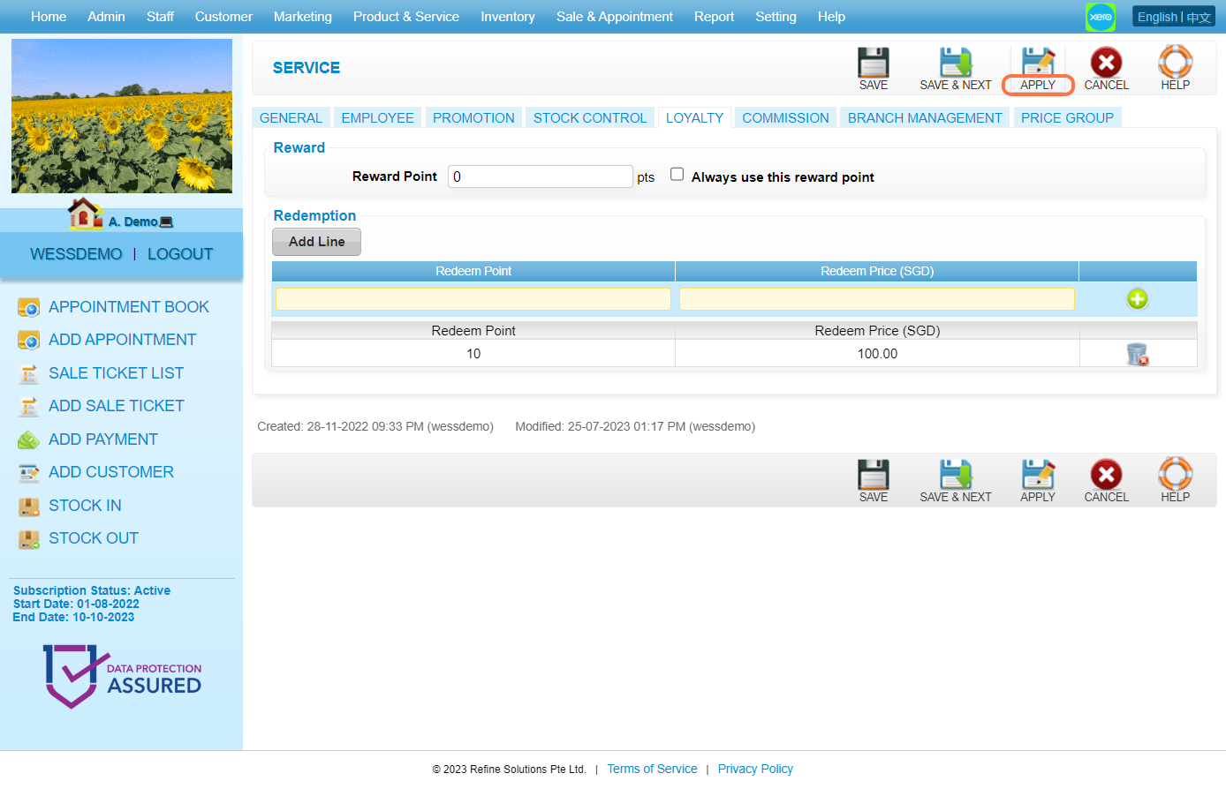Open the Staff menu
The width and height of the screenshot is (1226, 796).
point(160,17)
